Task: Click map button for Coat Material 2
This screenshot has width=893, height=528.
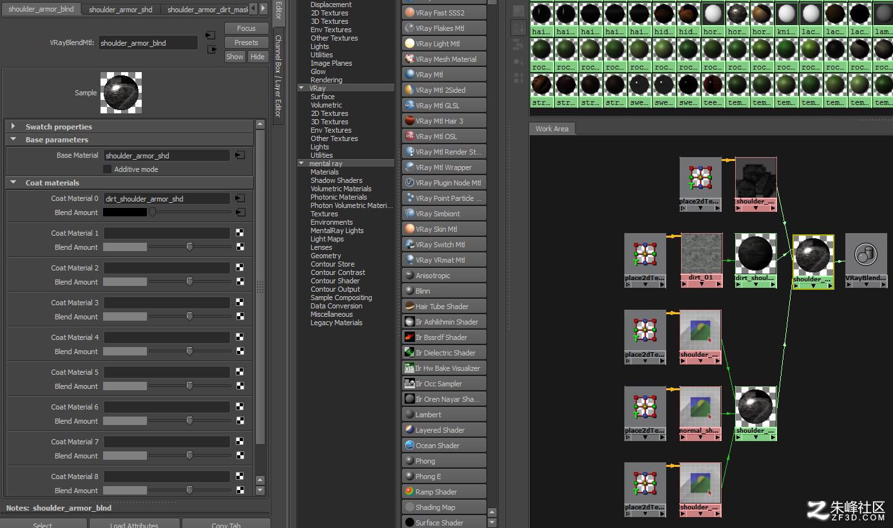Action: point(240,268)
